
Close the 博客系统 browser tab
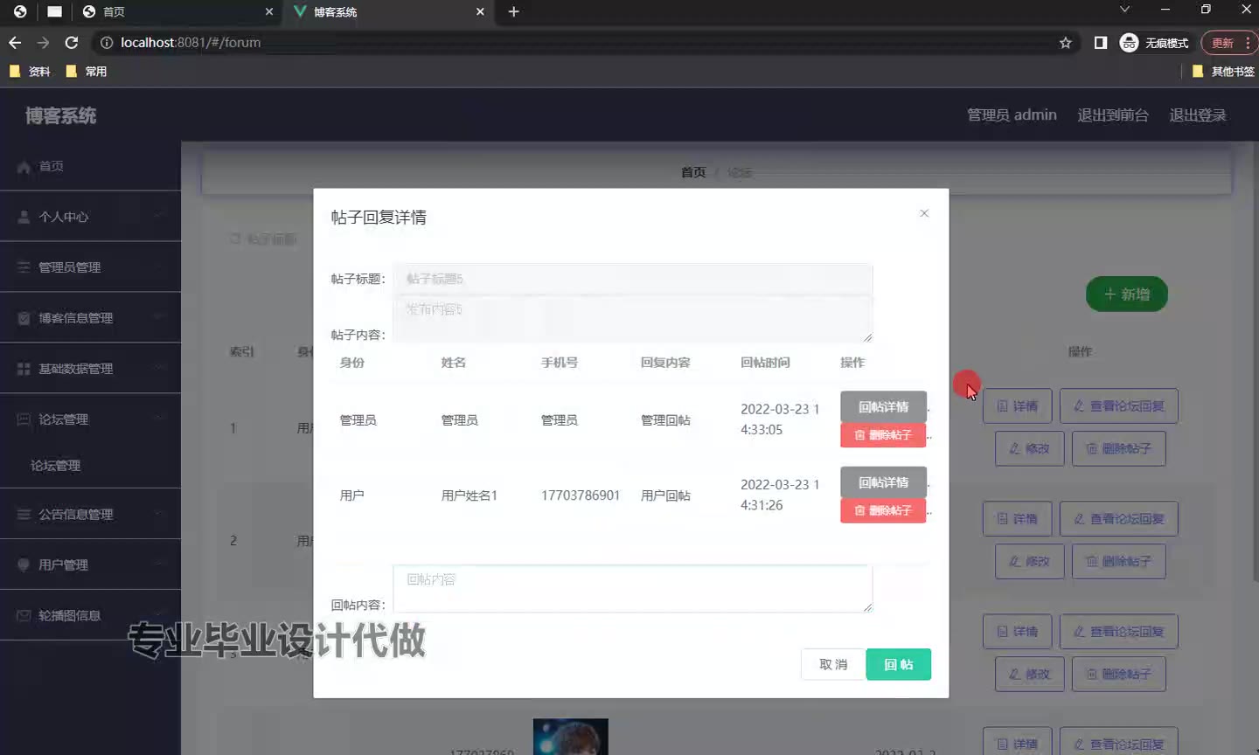(480, 11)
